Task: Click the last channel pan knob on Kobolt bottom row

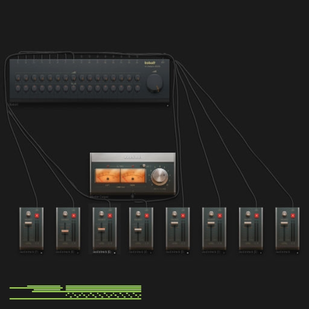Action: 137,88
